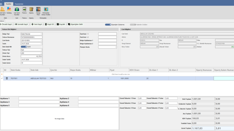Viewport: 234px width, 131px height.
Task: Click Genel İskonto 3 Tutar field
Action: coord(171,108)
